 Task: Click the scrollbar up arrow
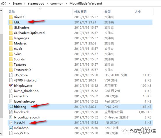point(1,10)
